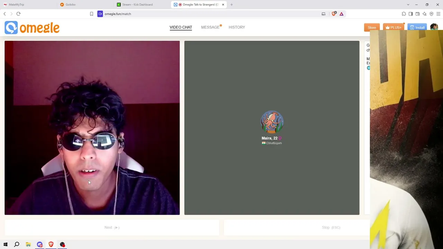
Task: Open the browser extensions puzzle icon
Action: point(404,14)
